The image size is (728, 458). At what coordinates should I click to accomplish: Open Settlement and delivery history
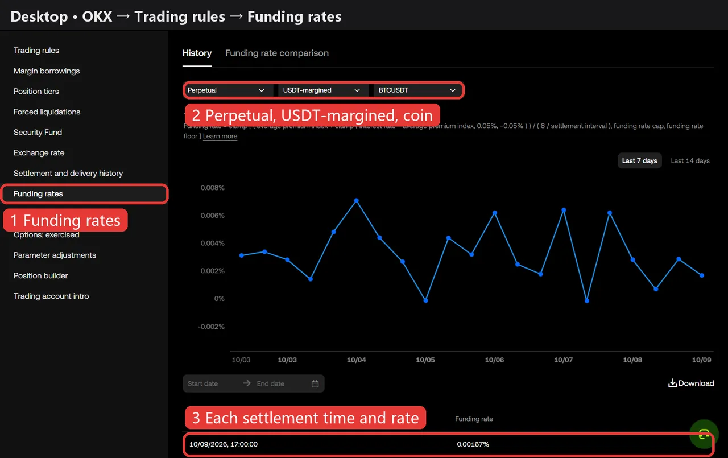tap(68, 174)
